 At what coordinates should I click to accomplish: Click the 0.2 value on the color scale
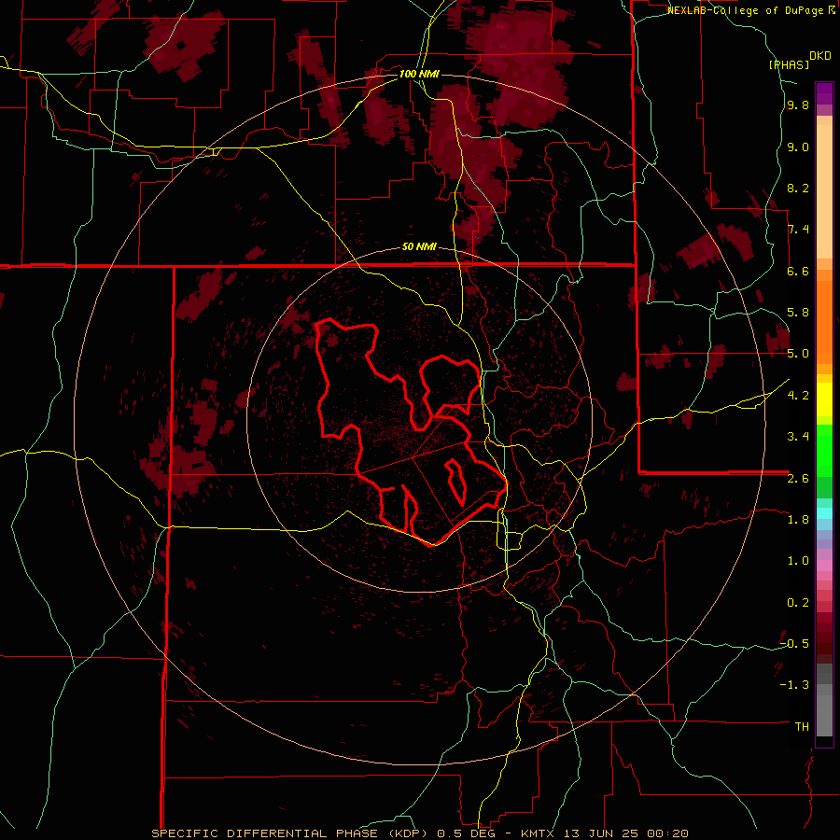[798, 603]
